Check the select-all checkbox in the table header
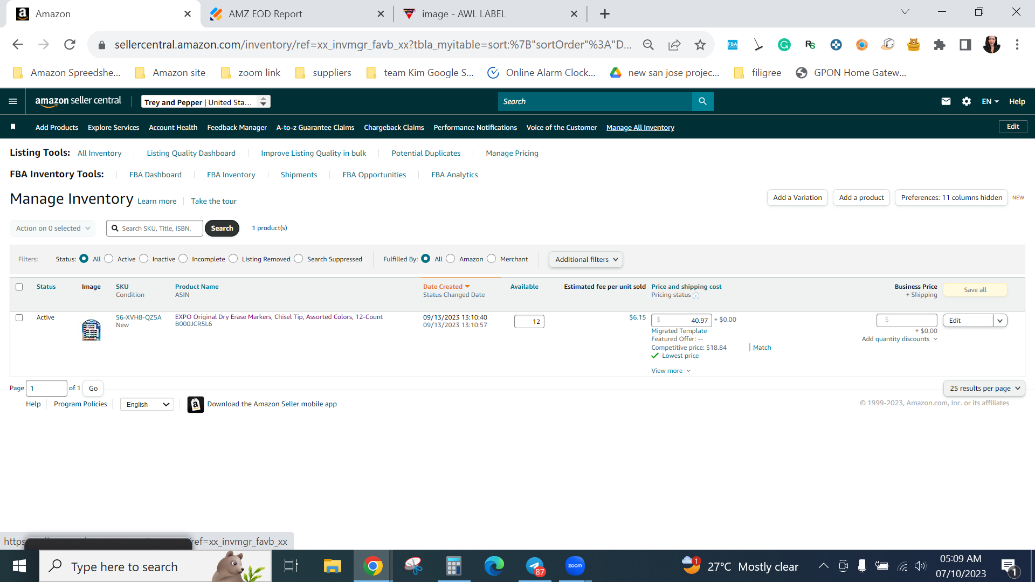 pyautogui.click(x=19, y=287)
